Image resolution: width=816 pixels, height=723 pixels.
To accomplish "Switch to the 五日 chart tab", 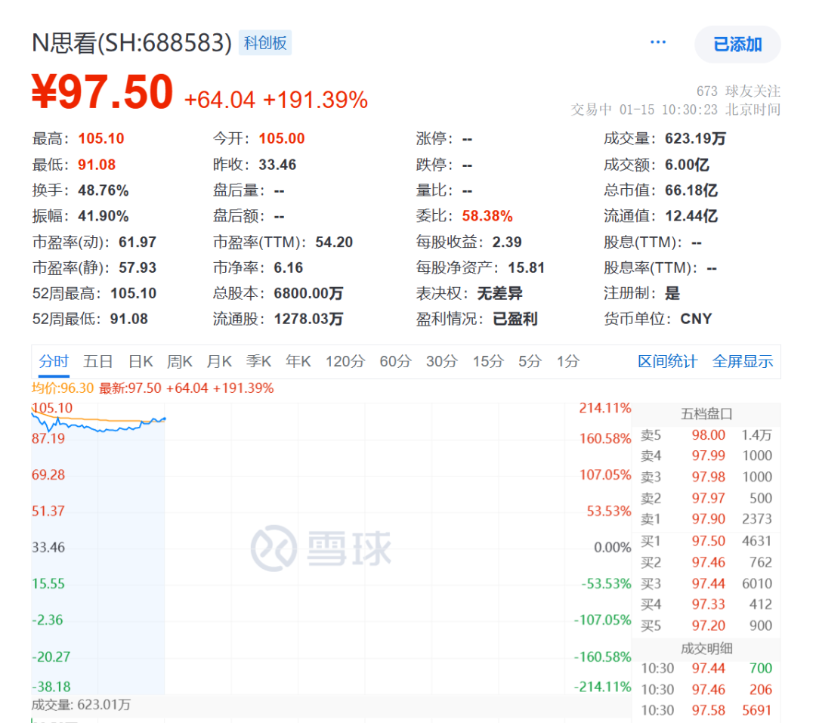I will (x=98, y=362).
